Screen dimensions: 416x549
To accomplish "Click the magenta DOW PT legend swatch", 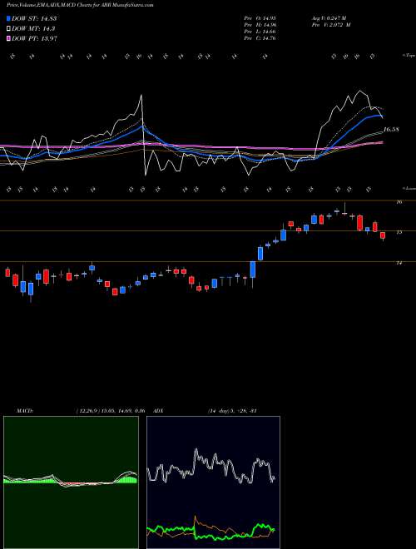I will pos(9,38).
